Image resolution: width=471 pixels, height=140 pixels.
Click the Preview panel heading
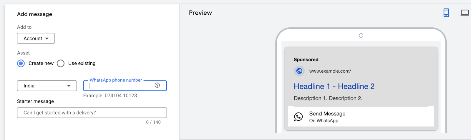tap(200, 13)
